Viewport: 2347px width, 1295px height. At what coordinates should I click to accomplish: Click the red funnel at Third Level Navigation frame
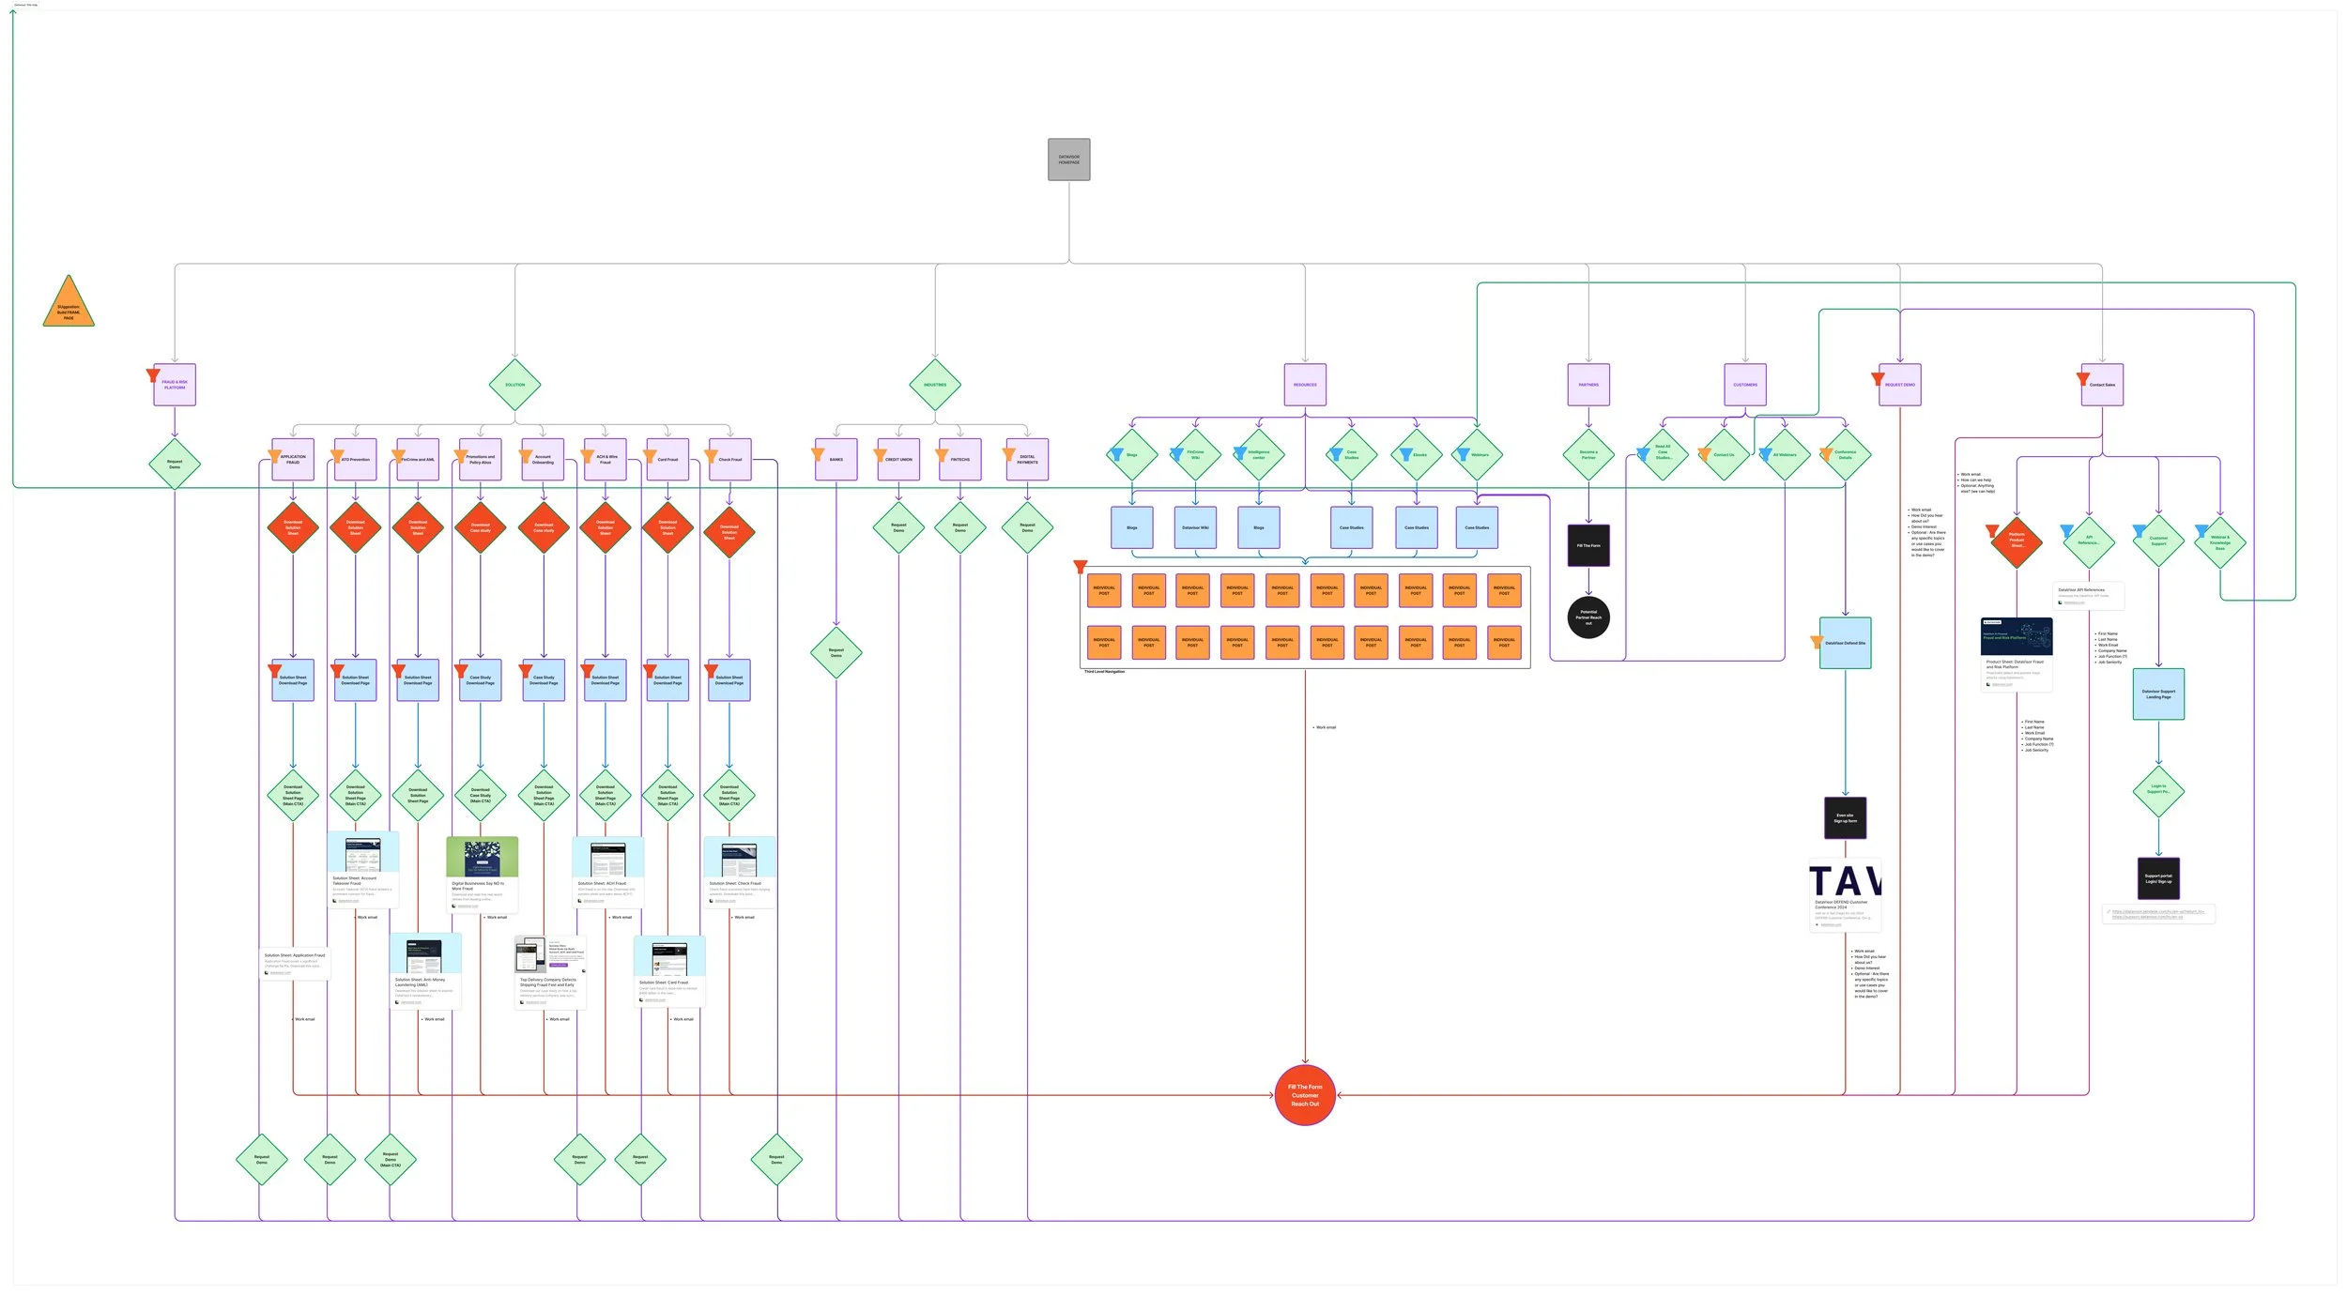click(x=1081, y=567)
